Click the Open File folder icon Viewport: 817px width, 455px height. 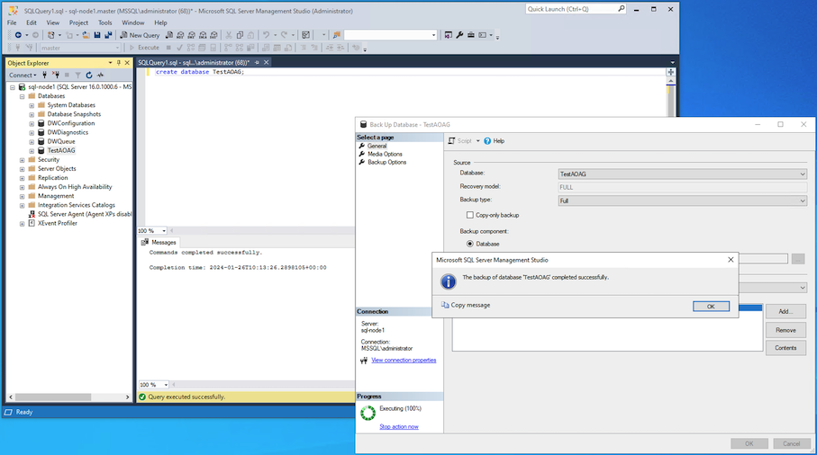pos(86,35)
